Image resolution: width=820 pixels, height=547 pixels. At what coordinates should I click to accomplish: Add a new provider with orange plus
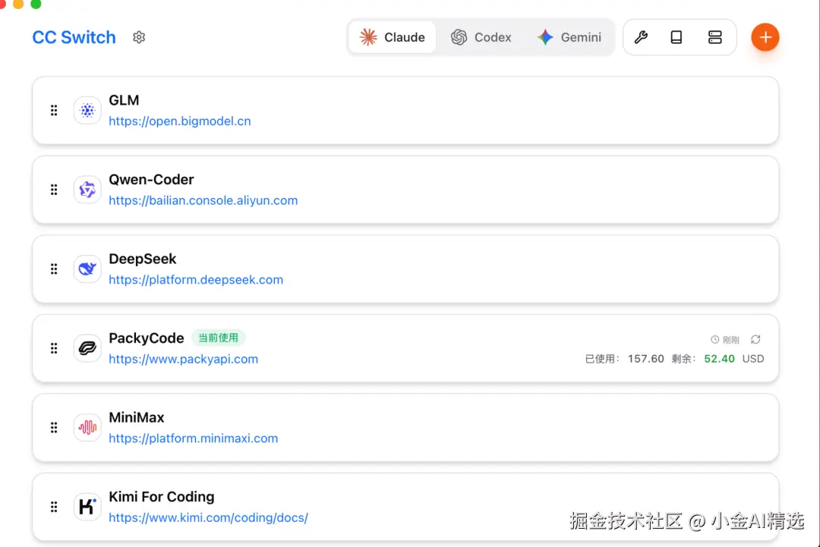pos(765,37)
